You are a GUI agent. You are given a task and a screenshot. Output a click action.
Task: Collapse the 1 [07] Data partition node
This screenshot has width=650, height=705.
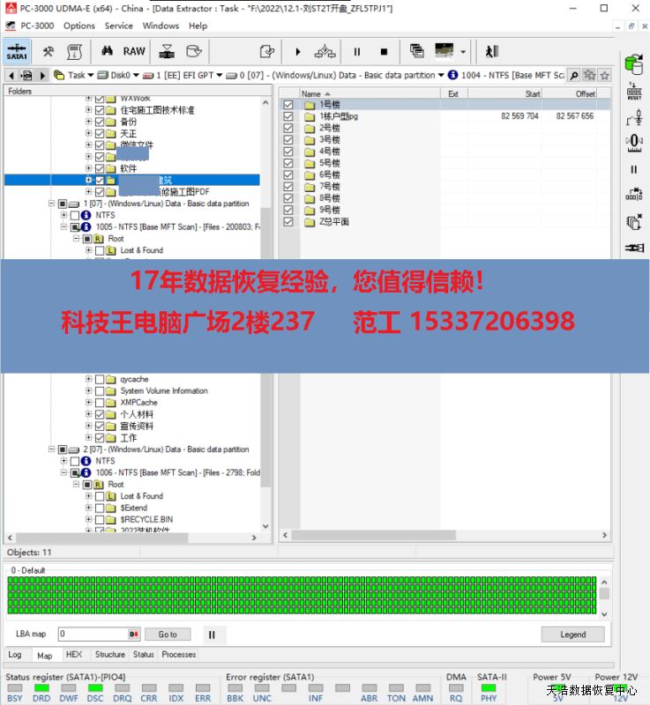click(x=51, y=204)
